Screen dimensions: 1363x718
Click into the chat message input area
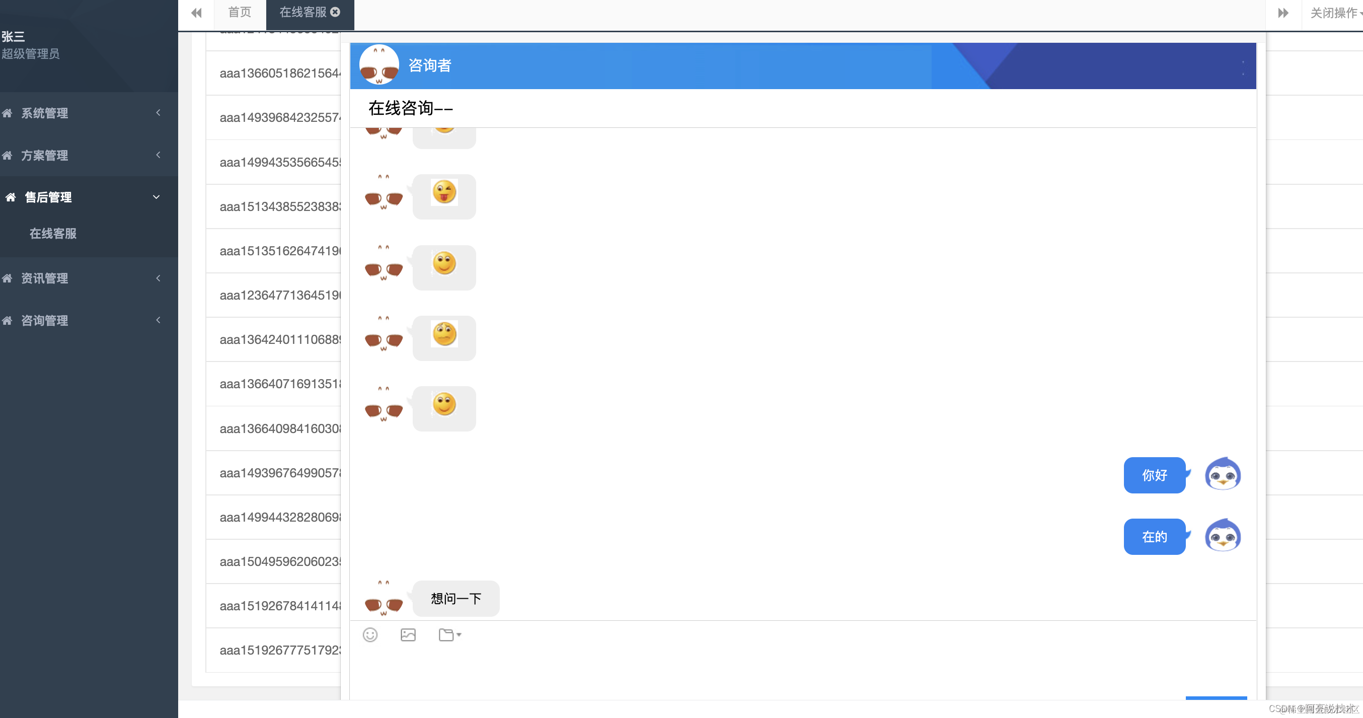point(794,670)
